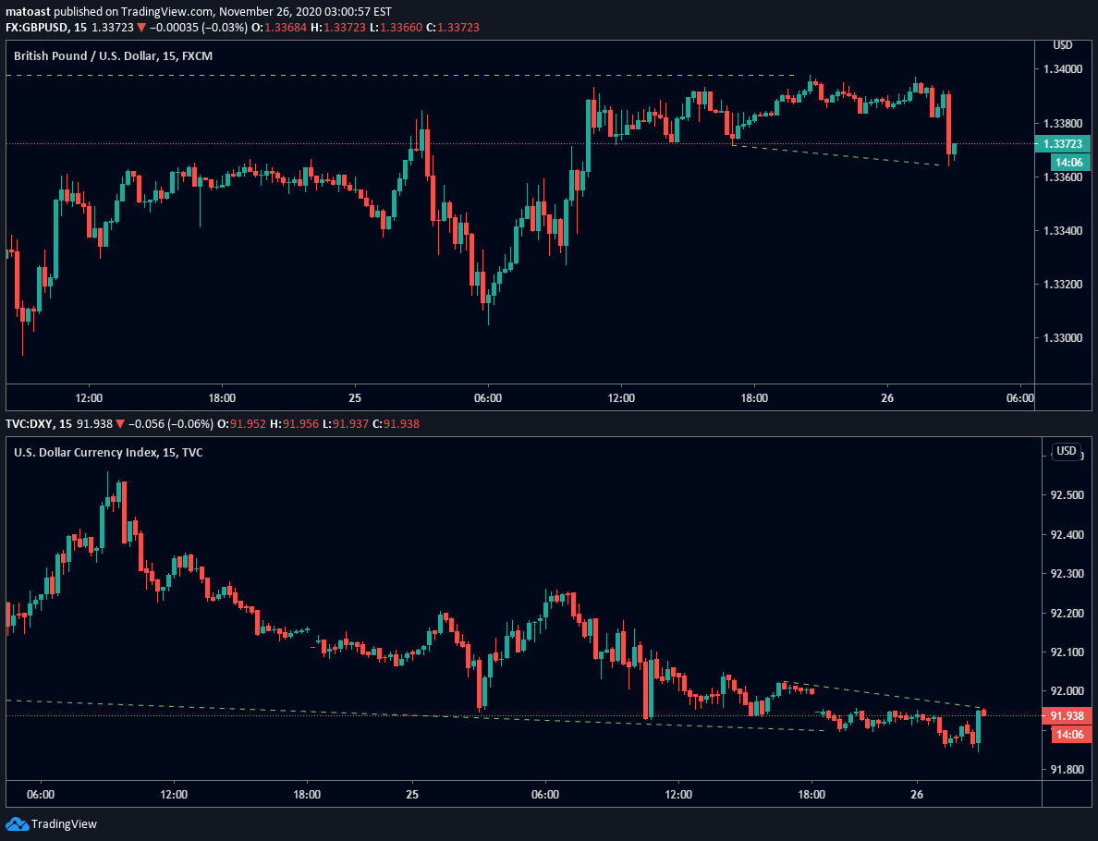Click the GBPUSD low value L:1.33660
The height and width of the screenshot is (841, 1098).
pos(395,28)
